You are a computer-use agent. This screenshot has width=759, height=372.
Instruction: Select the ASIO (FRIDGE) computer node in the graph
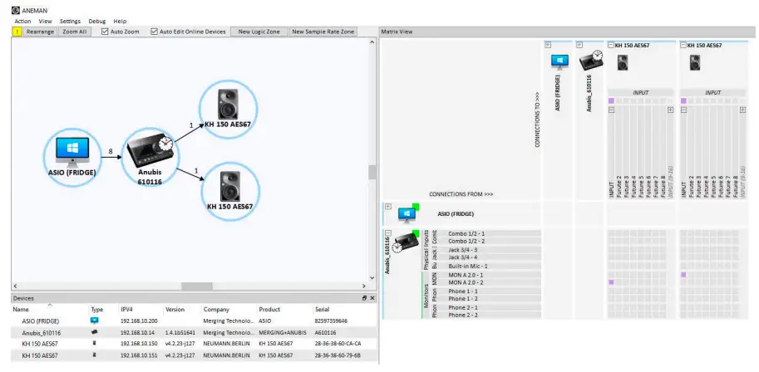click(x=72, y=157)
